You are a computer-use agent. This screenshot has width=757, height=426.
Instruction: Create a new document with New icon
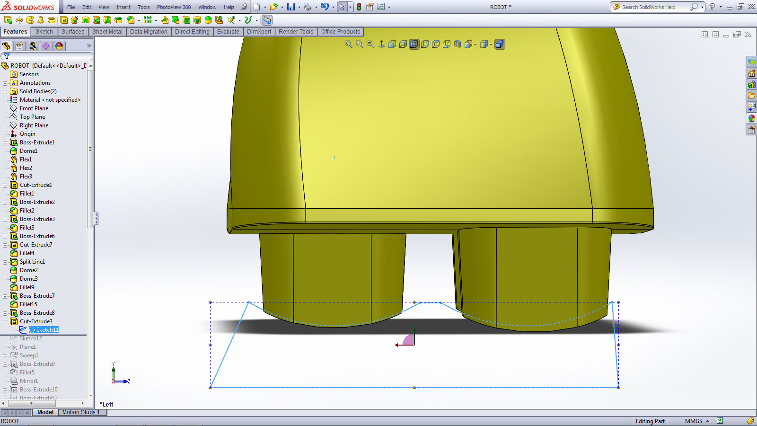point(256,7)
